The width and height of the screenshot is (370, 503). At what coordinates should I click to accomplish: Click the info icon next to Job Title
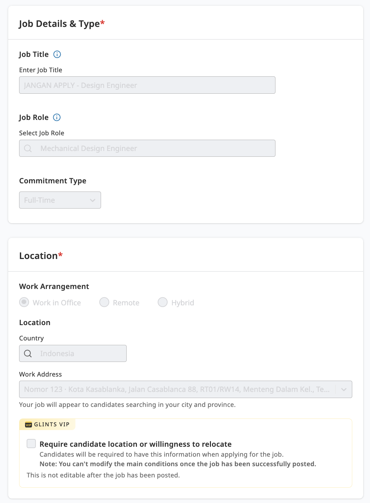click(57, 54)
